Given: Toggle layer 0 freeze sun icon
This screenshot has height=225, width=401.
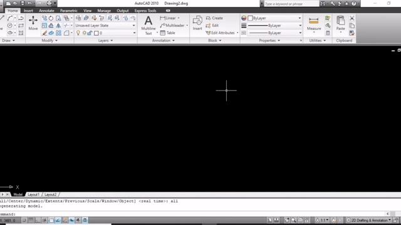Looking at the screenshot, I should tap(84, 33).
